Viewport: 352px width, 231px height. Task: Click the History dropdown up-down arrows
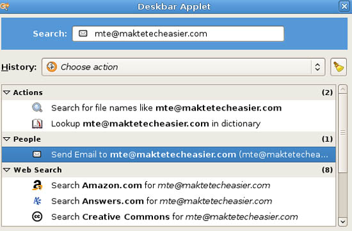pyautogui.click(x=317, y=67)
